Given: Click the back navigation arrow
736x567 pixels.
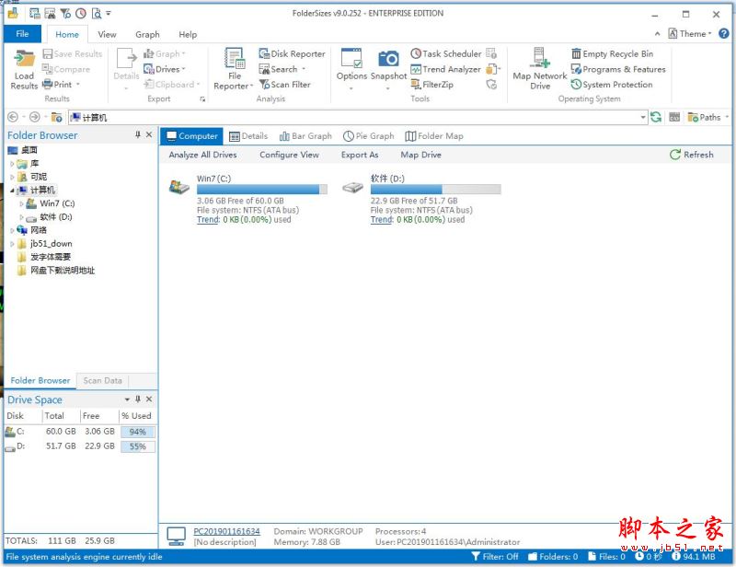Looking at the screenshot, I should [13, 117].
